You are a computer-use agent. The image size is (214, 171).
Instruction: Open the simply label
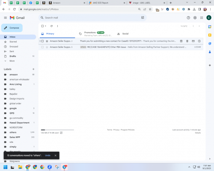coord(13,147)
